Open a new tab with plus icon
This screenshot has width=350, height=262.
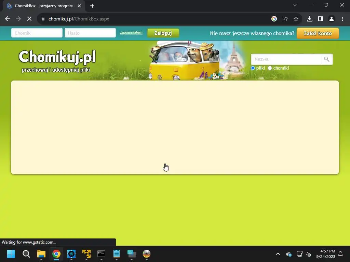(92, 6)
